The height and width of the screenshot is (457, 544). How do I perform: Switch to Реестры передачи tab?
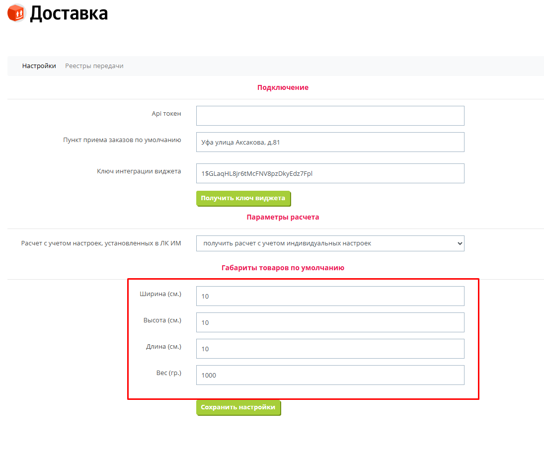pos(94,66)
